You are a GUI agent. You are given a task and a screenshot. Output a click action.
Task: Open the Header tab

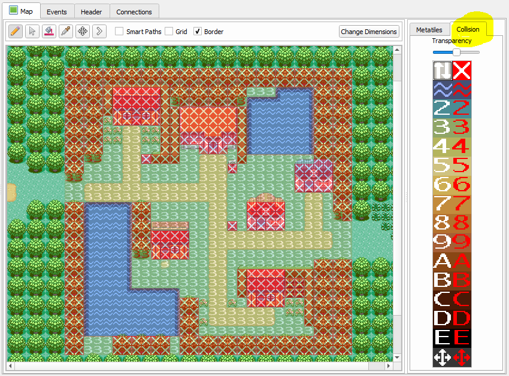click(x=92, y=12)
